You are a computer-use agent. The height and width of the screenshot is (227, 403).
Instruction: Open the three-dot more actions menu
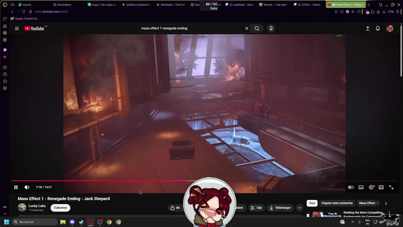(x=299, y=208)
